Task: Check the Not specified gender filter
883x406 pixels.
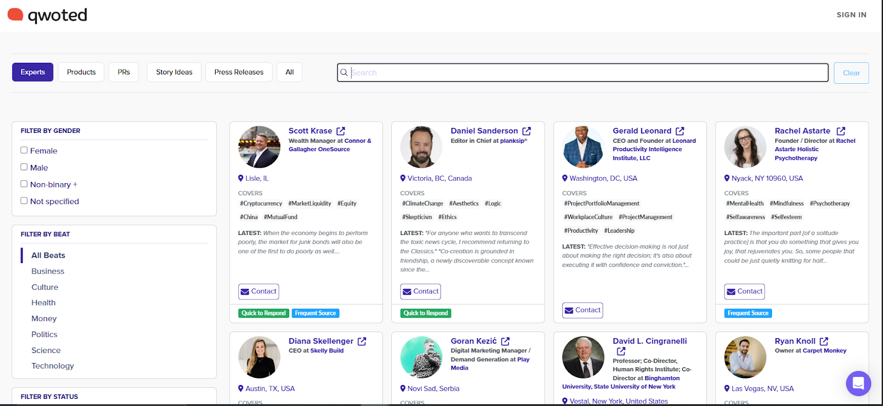Action: click(24, 201)
